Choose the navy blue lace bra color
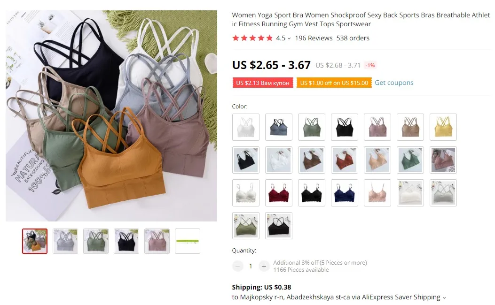495x305 pixels. click(345, 193)
